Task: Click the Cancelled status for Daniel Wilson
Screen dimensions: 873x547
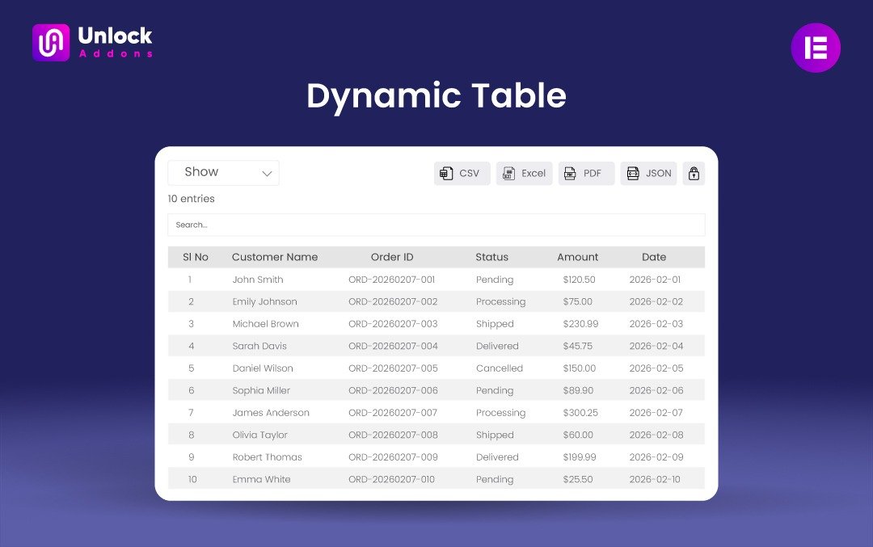Action: click(x=500, y=368)
